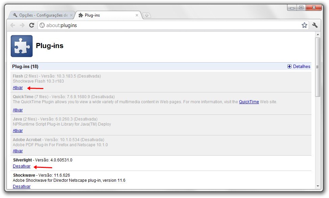The image size is (329, 198).
Task: Open a new tab with plus button
Action: 147,15
